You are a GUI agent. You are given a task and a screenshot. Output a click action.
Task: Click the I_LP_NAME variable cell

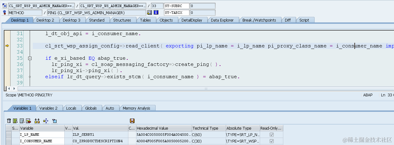coord(42,135)
